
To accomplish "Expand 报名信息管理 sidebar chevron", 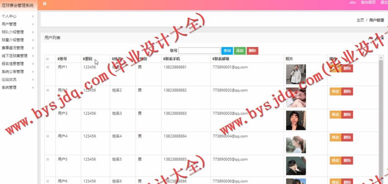I will 33,64.
